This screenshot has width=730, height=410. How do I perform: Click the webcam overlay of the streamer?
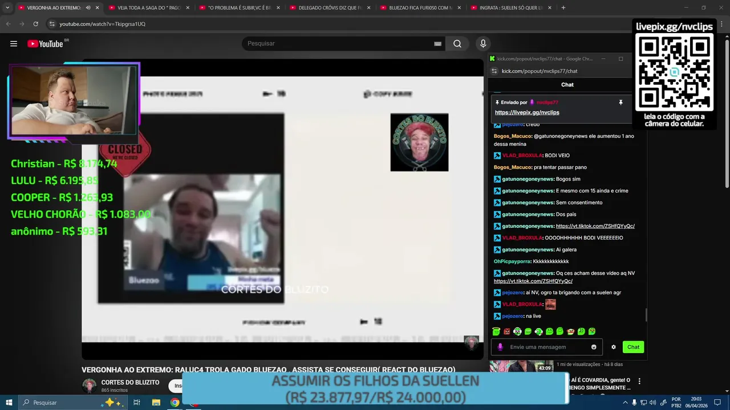tap(74, 101)
